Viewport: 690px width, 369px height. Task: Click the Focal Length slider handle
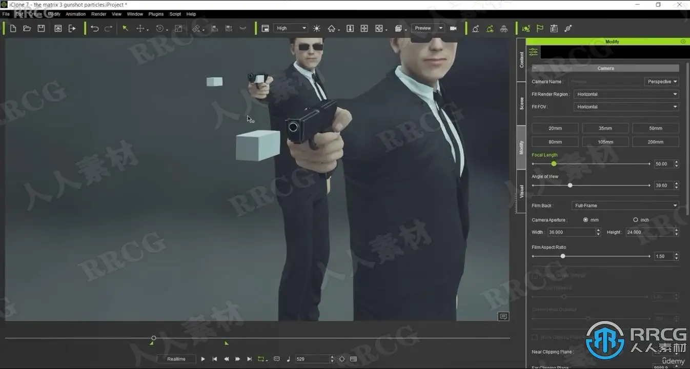pos(554,163)
